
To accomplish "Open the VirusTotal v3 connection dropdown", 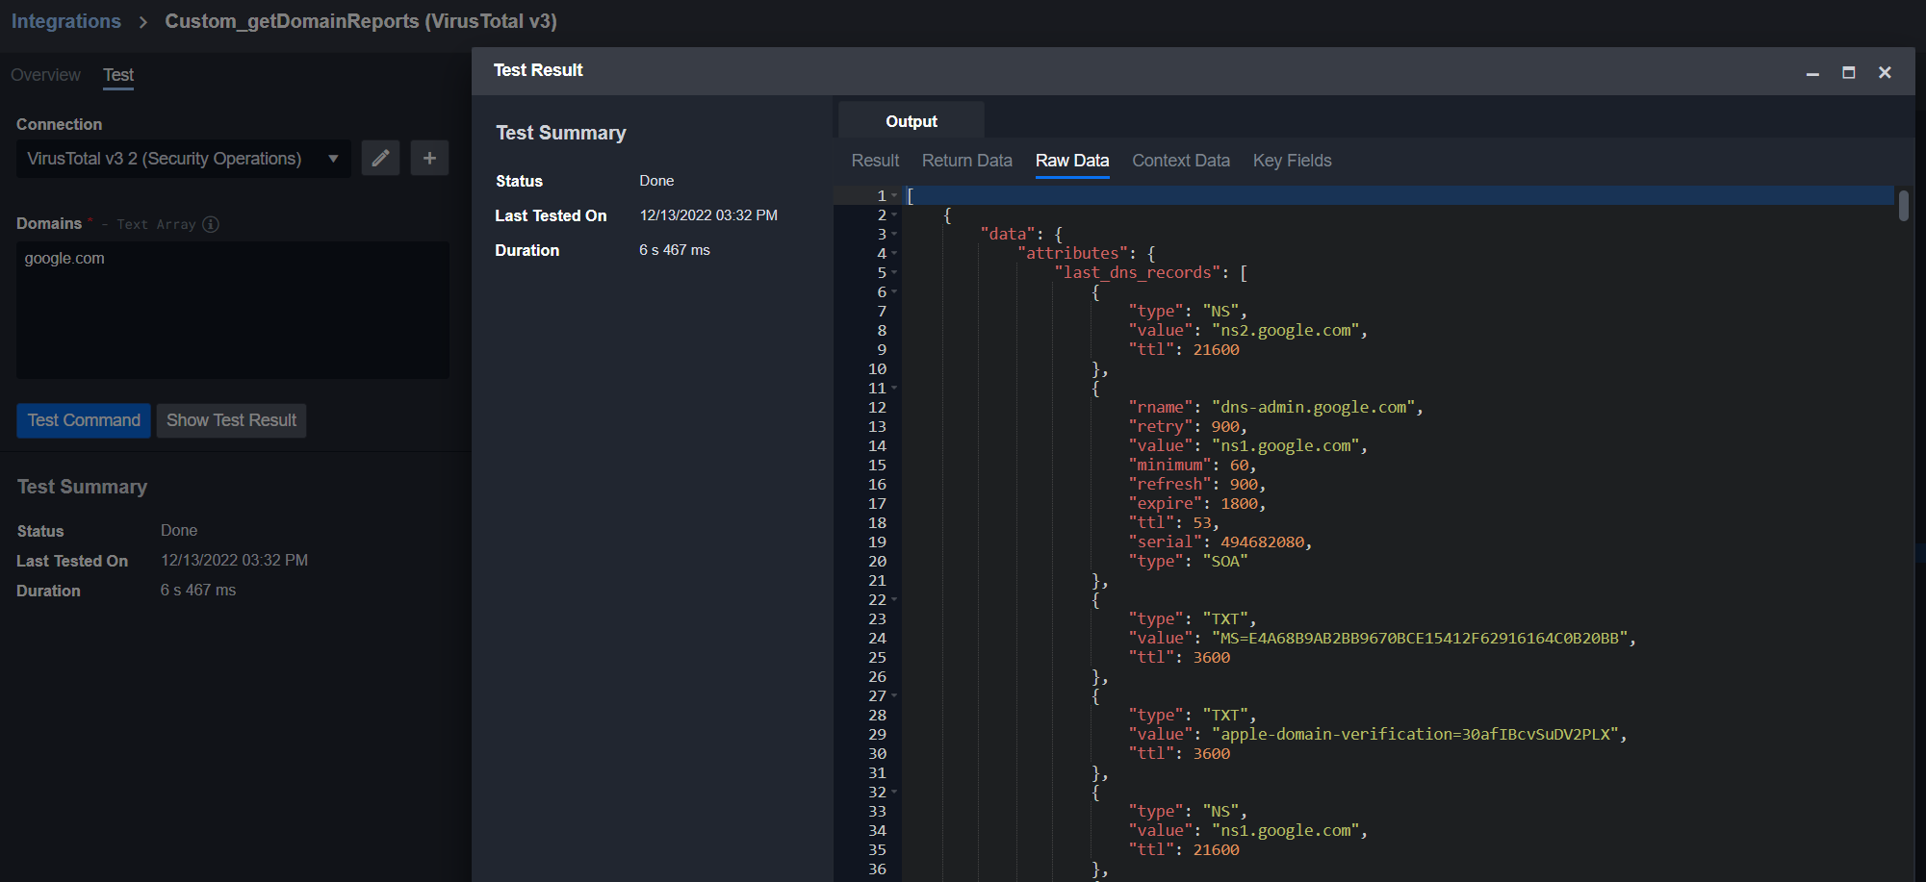I will (183, 159).
